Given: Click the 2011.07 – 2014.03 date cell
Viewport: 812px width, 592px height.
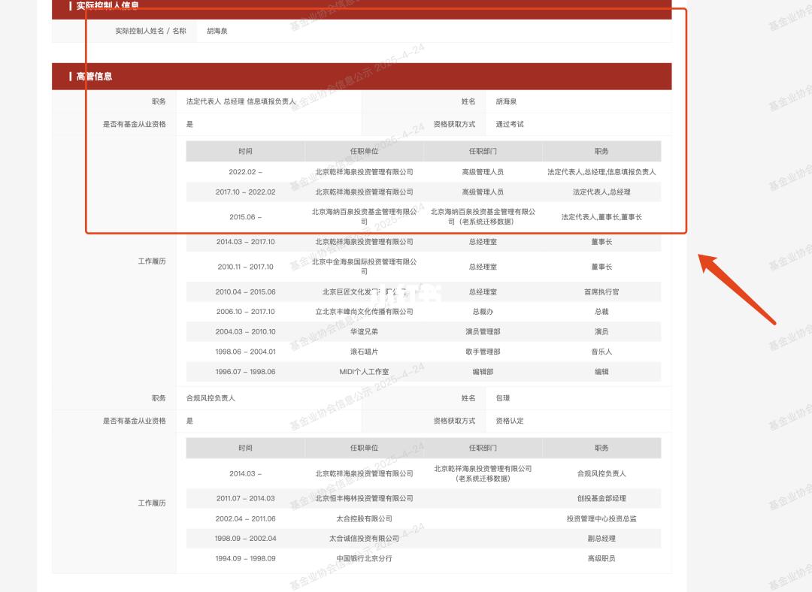Looking at the screenshot, I should 245,498.
